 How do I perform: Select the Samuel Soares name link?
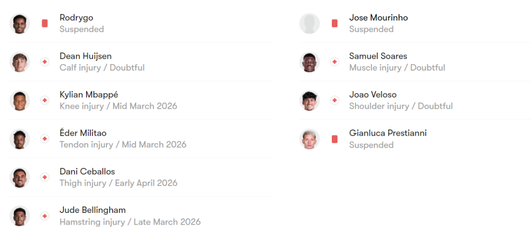pos(378,56)
